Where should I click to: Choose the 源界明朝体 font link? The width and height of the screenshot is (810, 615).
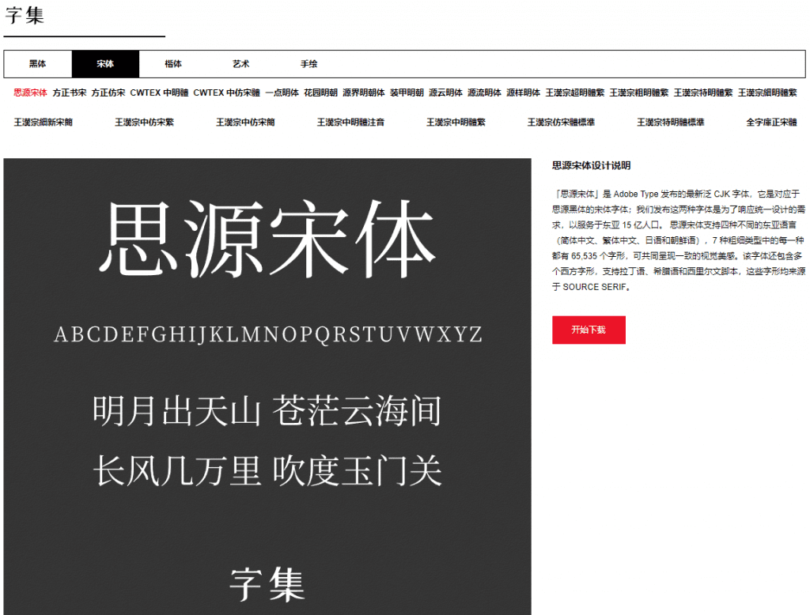coord(363,92)
